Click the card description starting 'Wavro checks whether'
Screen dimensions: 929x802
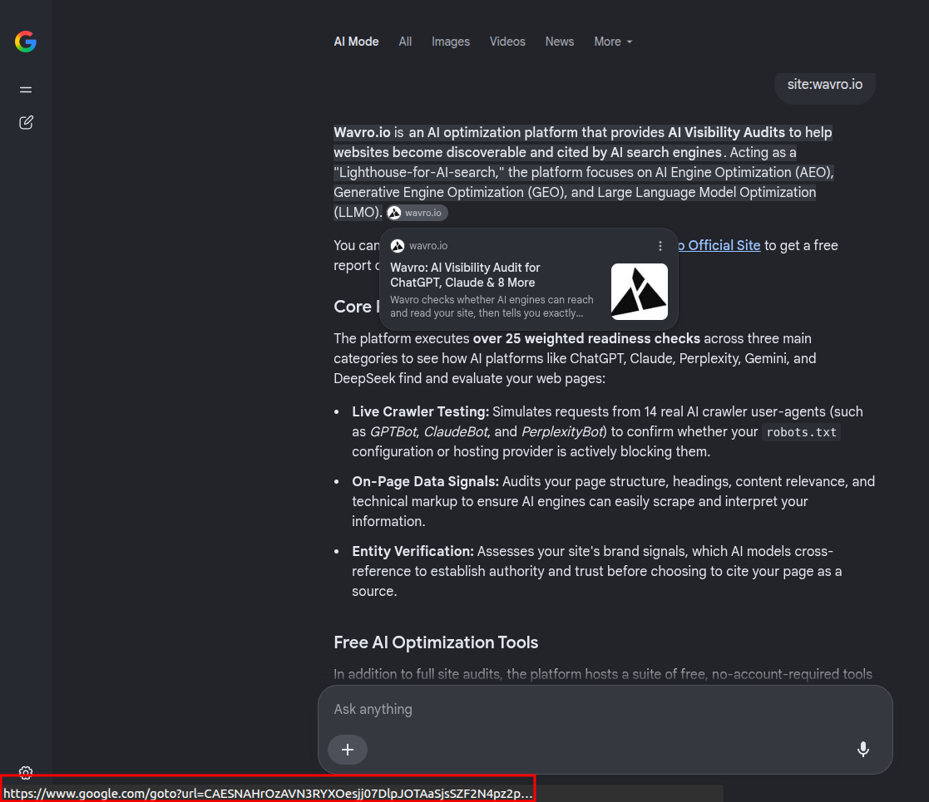click(492, 306)
